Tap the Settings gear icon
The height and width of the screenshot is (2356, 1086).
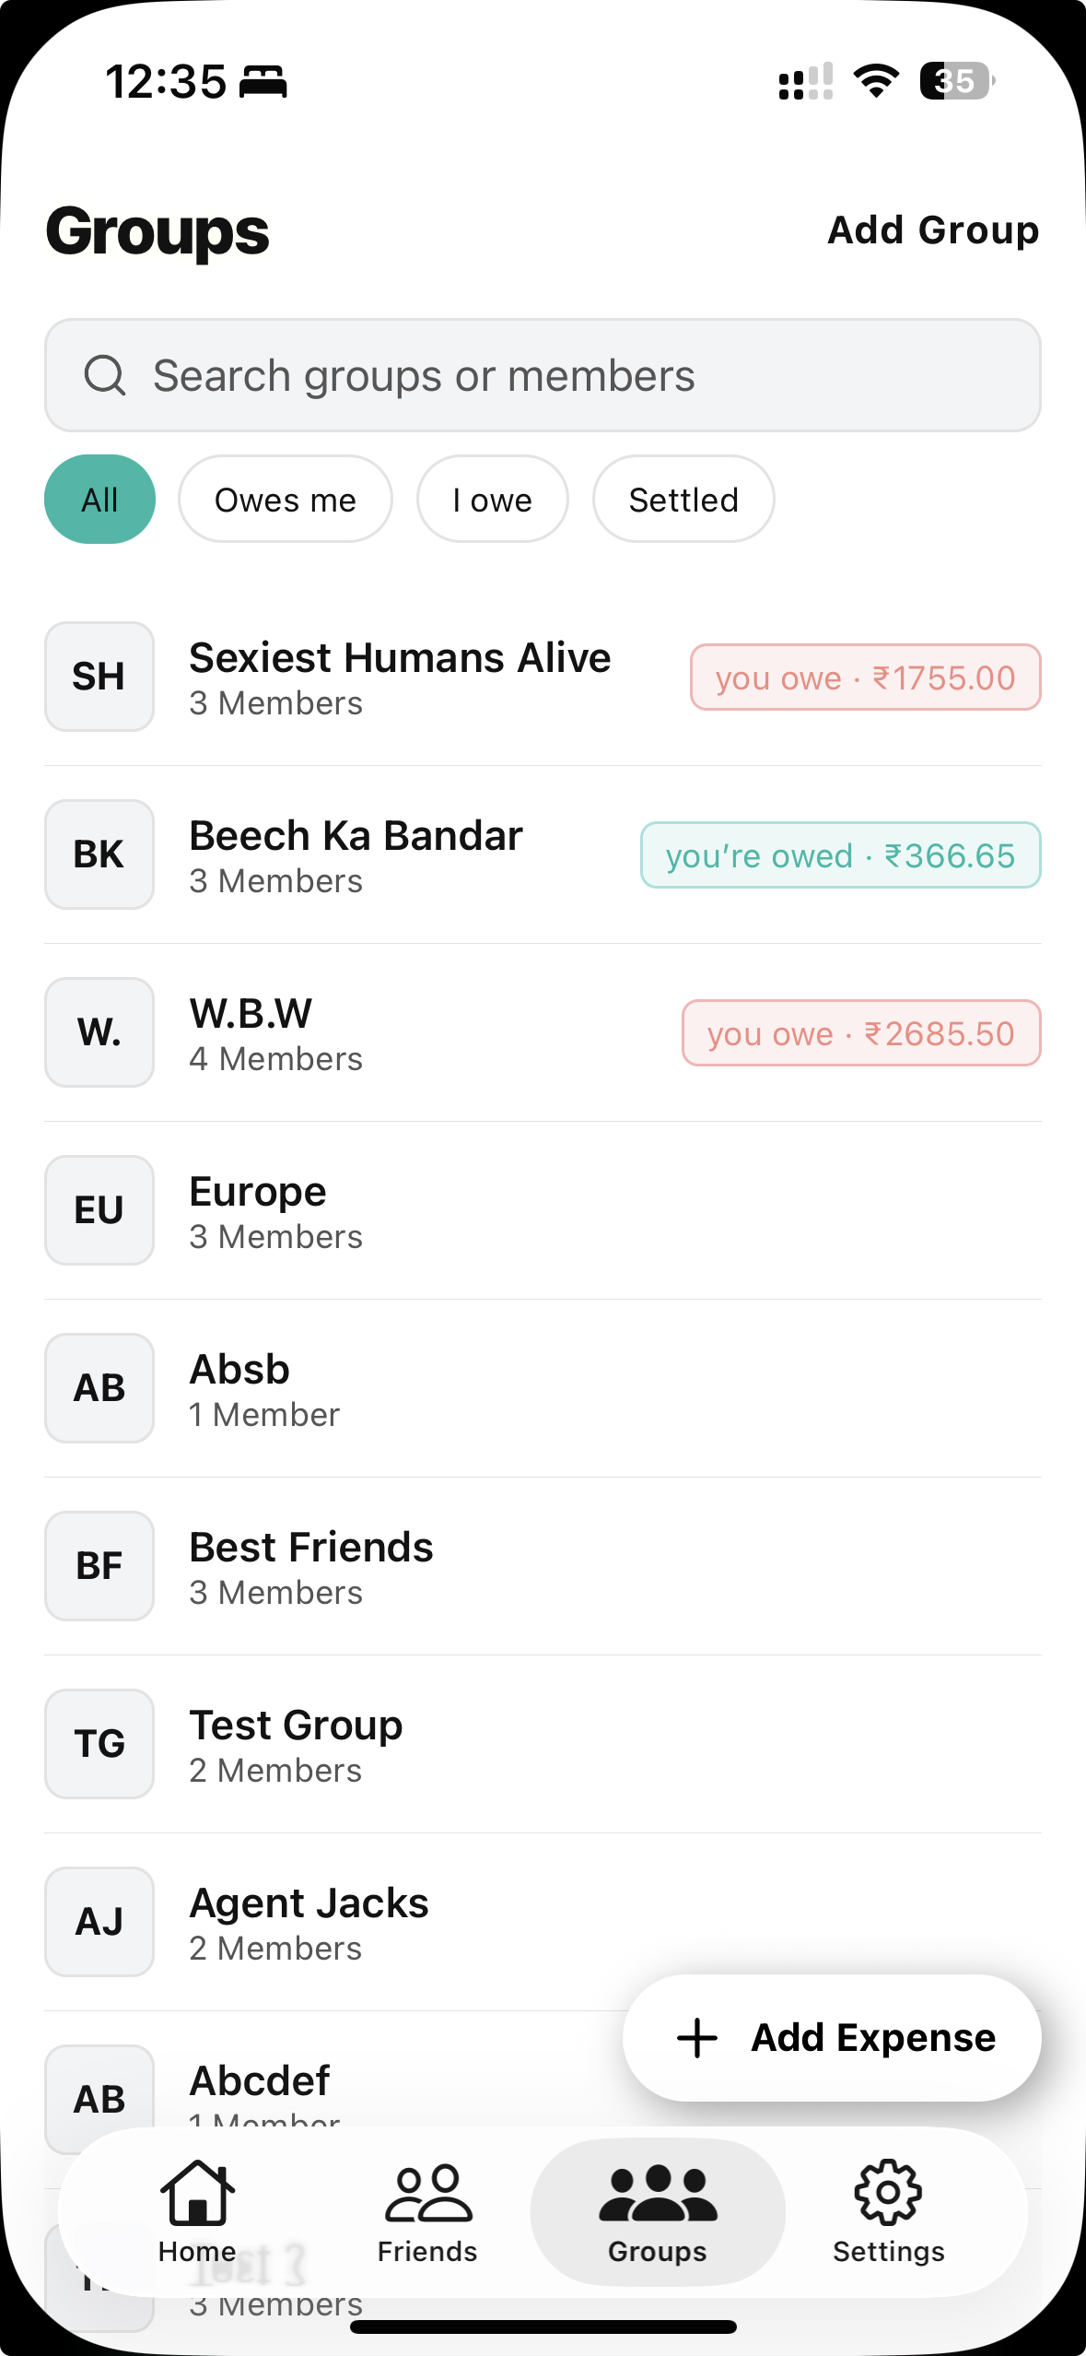[888, 2192]
